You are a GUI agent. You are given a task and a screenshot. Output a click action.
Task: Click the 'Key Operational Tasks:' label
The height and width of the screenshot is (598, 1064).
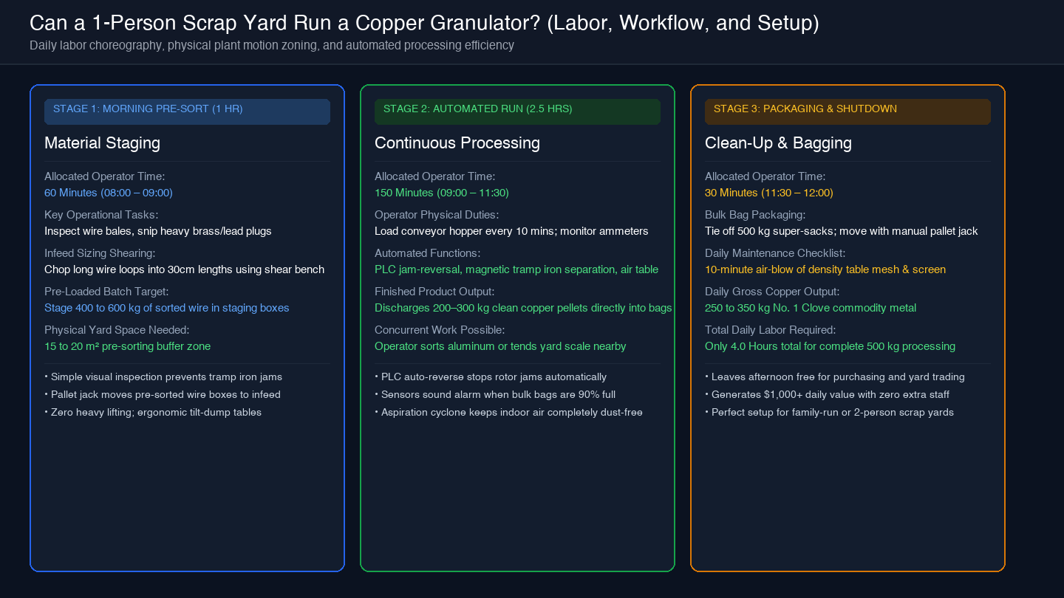pyautogui.click(x=101, y=215)
